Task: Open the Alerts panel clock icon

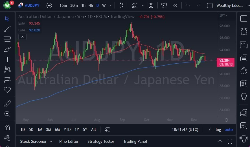Action: pos(244,31)
